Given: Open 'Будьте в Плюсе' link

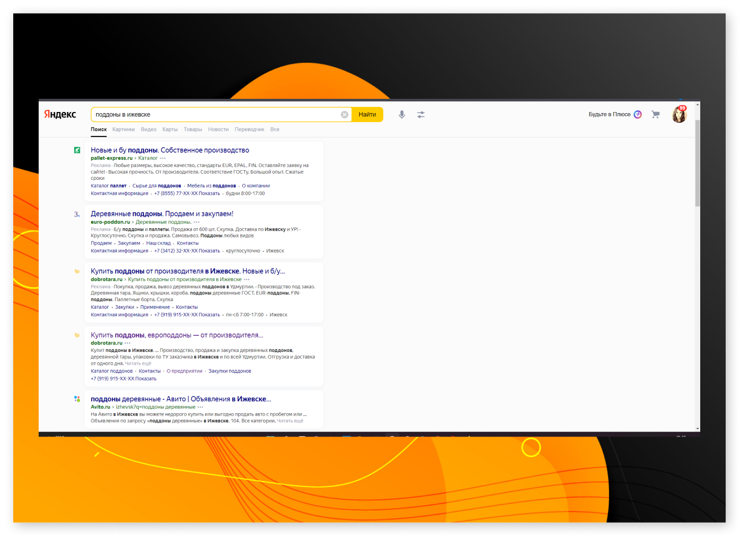Looking at the screenshot, I should (610, 115).
